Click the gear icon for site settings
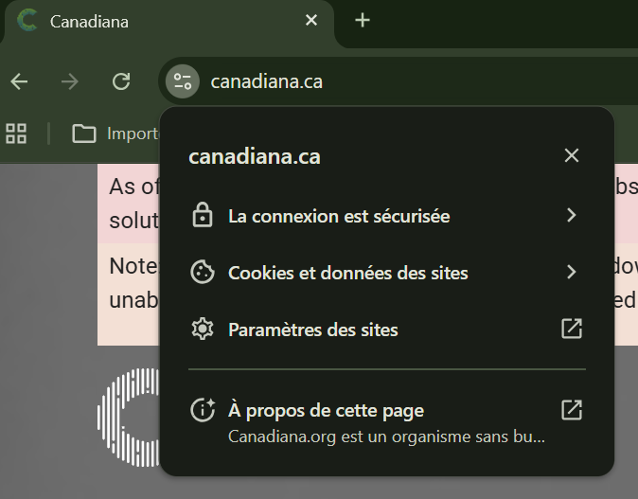 point(203,329)
